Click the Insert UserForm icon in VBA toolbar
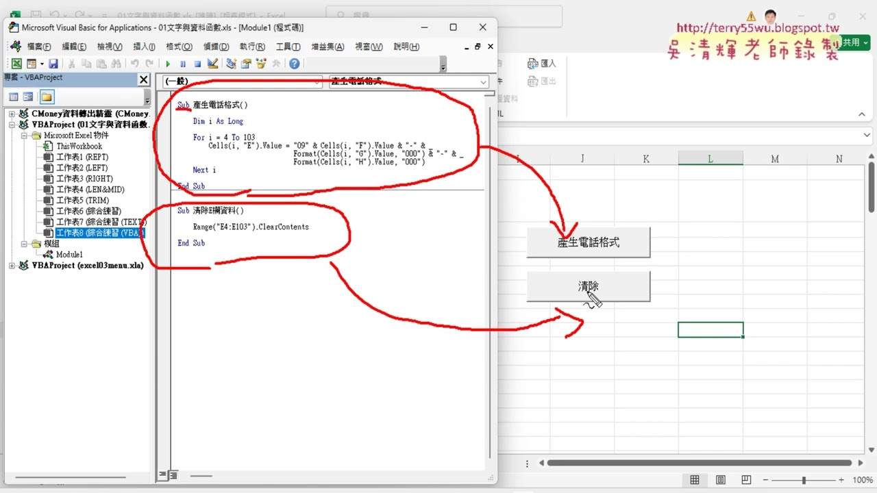The width and height of the screenshot is (877, 493). (31, 64)
